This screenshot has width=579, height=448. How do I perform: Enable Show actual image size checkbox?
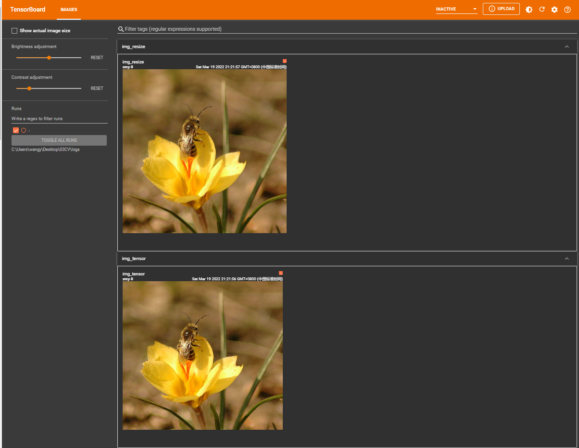coord(14,31)
